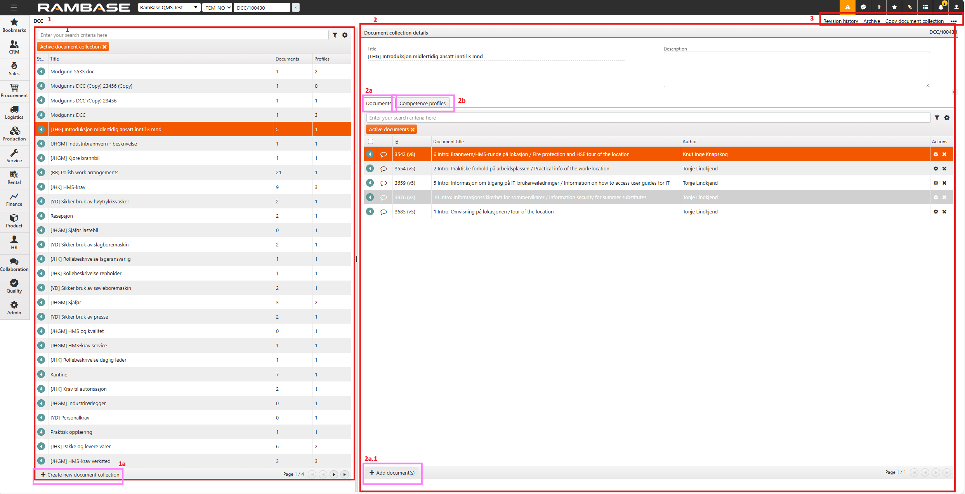Open the favorites star icon in the top bar
965x494 pixels.
click(894, 7)
